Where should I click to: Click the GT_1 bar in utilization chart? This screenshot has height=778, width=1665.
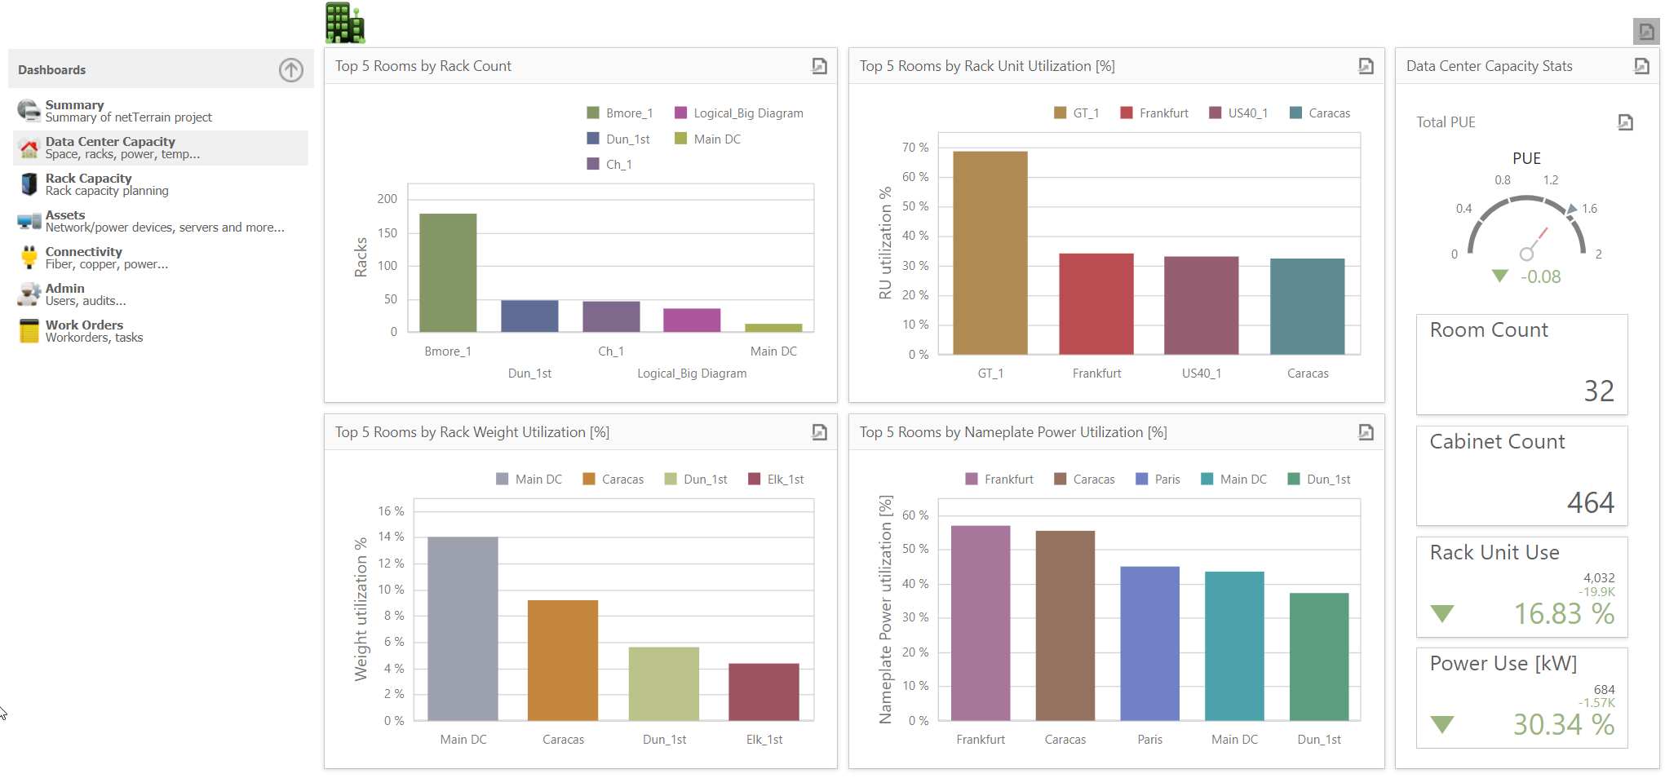(990, 253)
